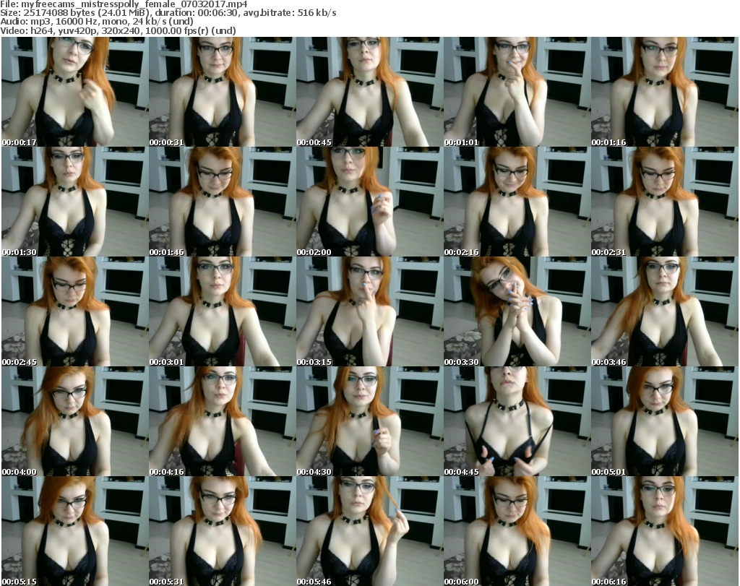
Task: Select the thumbnail stamped 00:02:16
Action: pyautogui.click(x=517, y=202)
